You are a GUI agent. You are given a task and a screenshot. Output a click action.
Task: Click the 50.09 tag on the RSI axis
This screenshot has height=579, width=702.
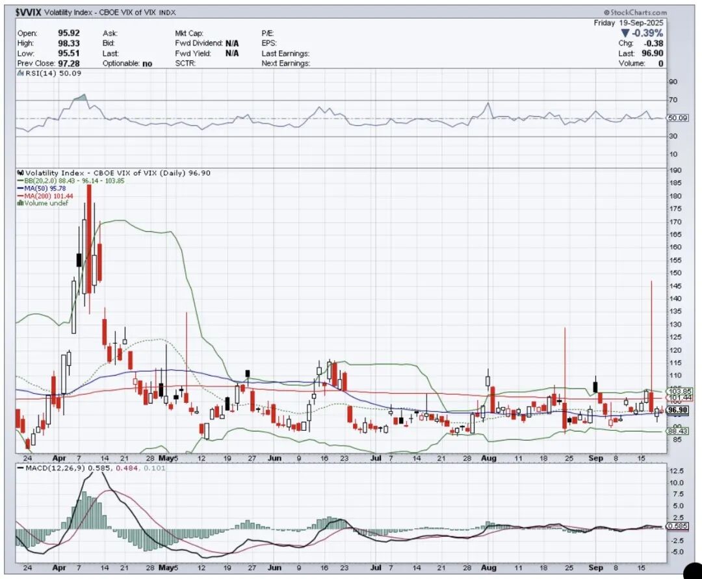(678, 118)
